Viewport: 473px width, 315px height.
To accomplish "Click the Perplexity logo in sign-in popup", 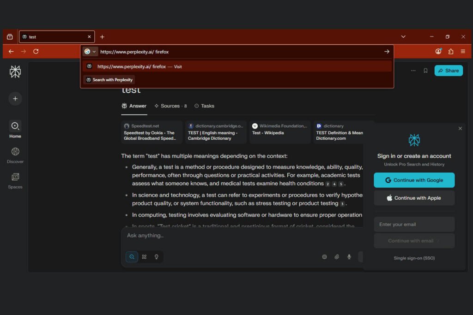I will click(414, 140).
